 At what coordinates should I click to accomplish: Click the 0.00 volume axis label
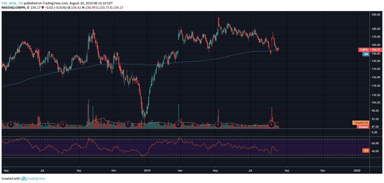click(x=374, y=132)
